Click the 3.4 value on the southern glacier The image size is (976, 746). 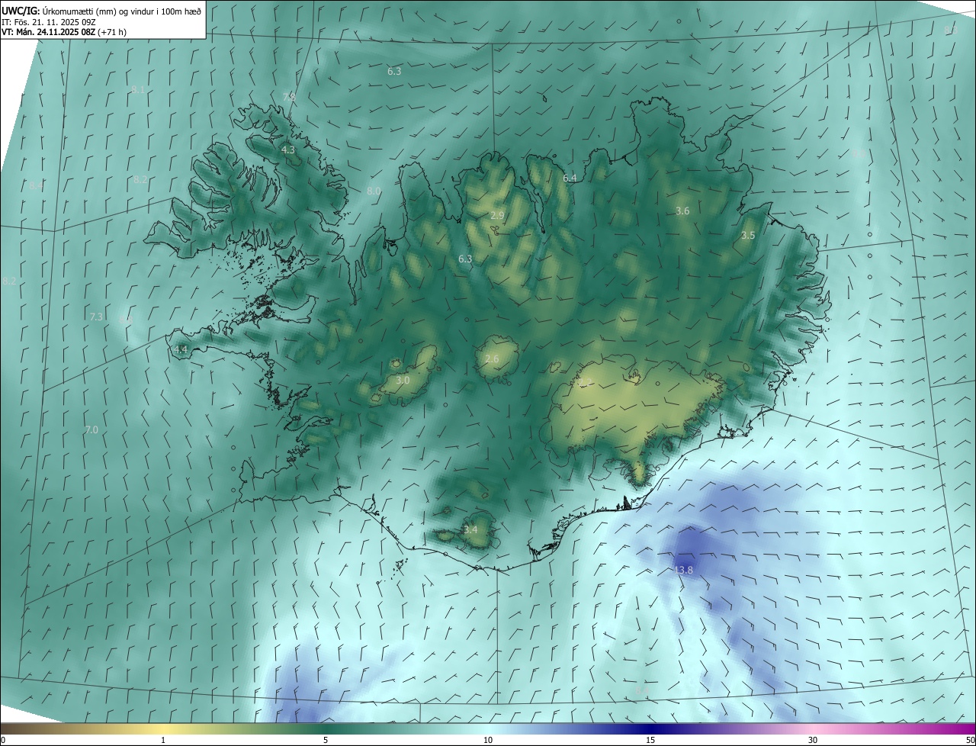470,529
